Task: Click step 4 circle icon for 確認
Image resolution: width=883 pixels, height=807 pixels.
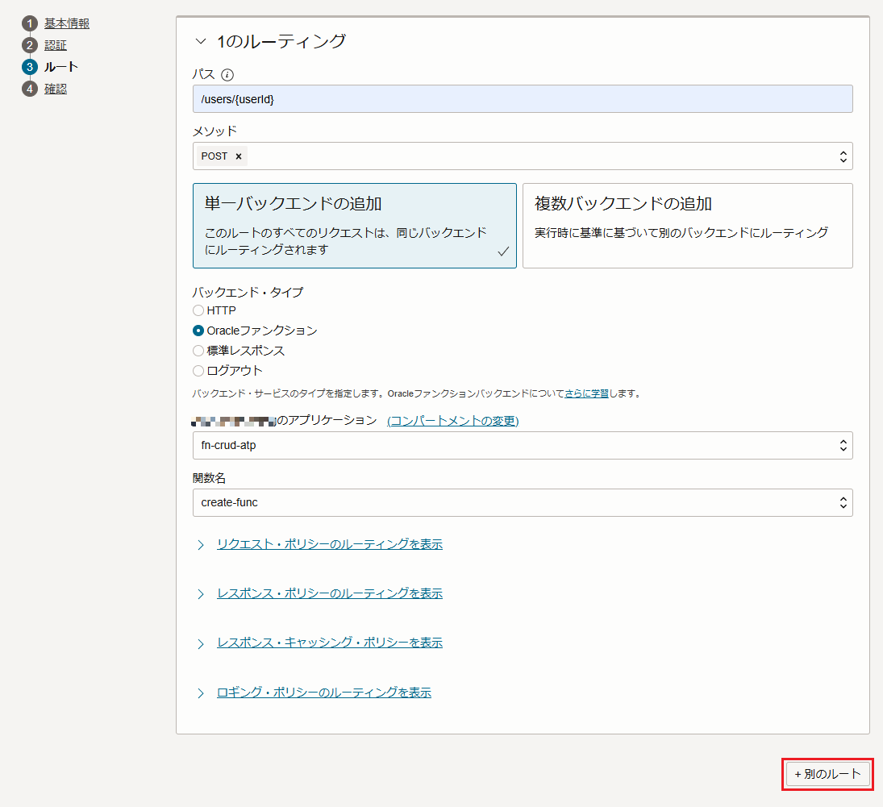Action: (30, 89)
